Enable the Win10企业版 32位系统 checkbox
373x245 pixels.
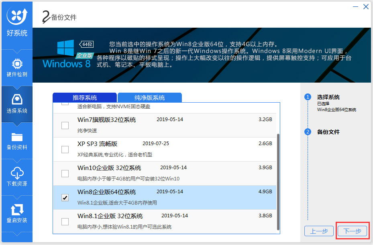pyautogui.click(x=65, y=174)
